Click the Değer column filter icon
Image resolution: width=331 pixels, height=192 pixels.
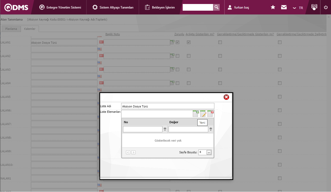[211, 129]
